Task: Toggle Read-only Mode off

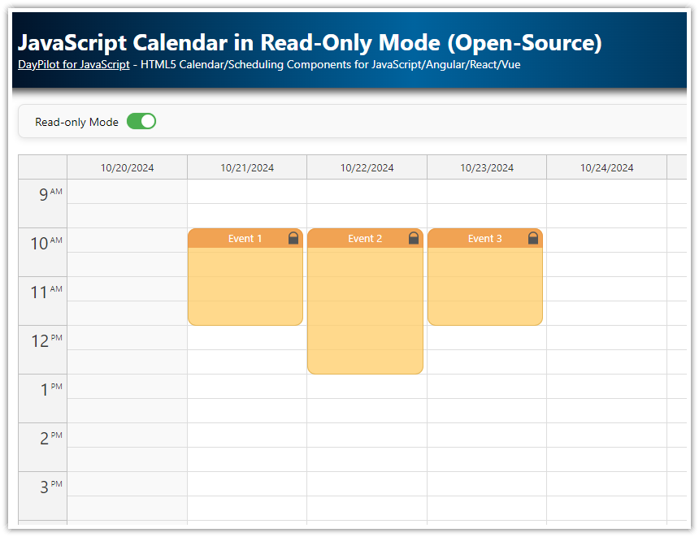Action: (141, 121)
